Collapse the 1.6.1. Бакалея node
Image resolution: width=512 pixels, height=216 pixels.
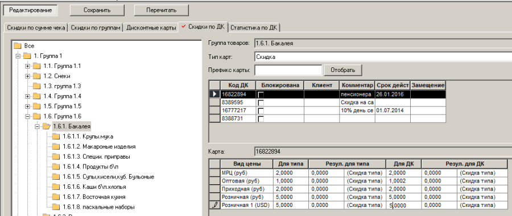37,126
